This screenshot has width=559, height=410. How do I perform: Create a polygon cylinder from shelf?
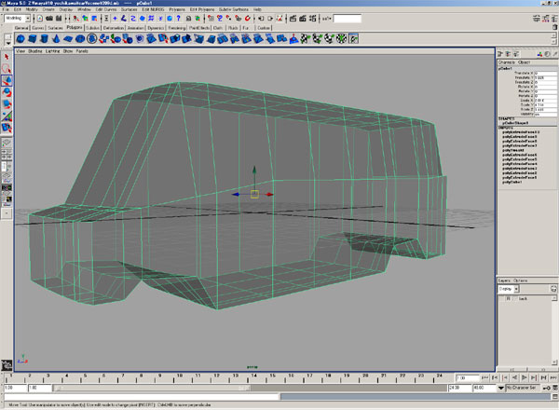pyautogui.click(x=44, y=38)
